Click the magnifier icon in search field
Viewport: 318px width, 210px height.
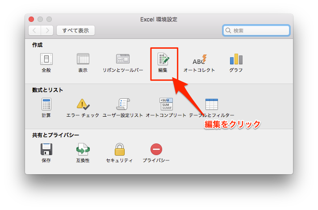point(228,31)
